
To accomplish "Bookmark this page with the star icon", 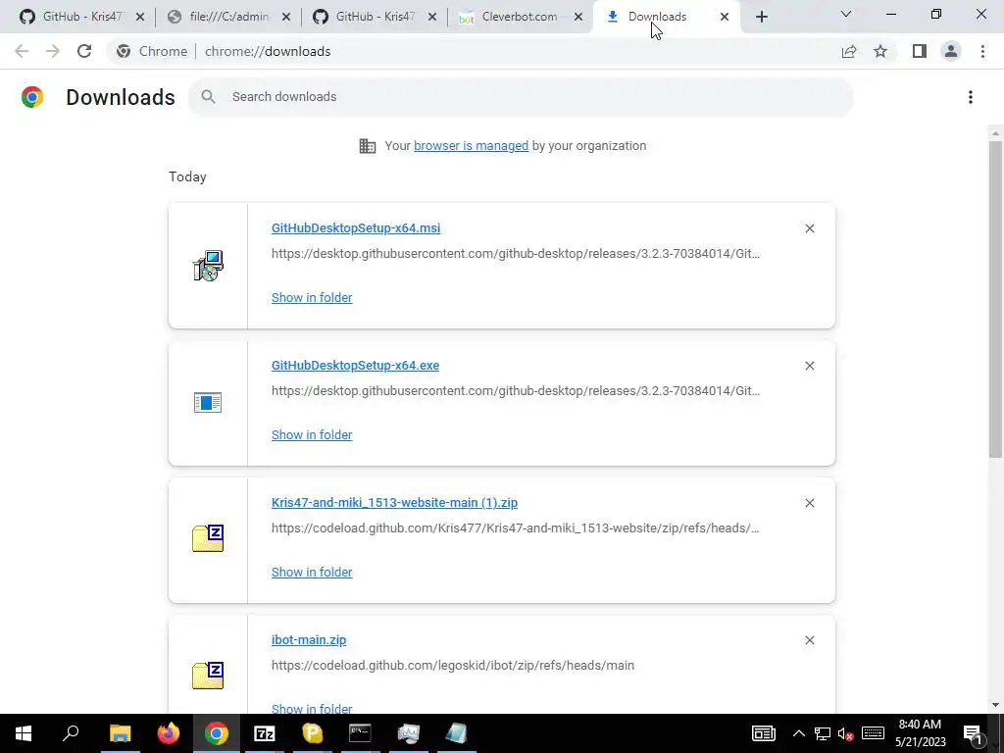I will coord(880,51).
